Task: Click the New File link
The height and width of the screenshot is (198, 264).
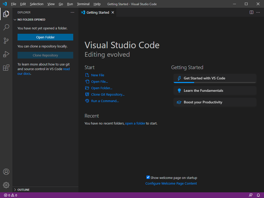Action: pos(98,75)
